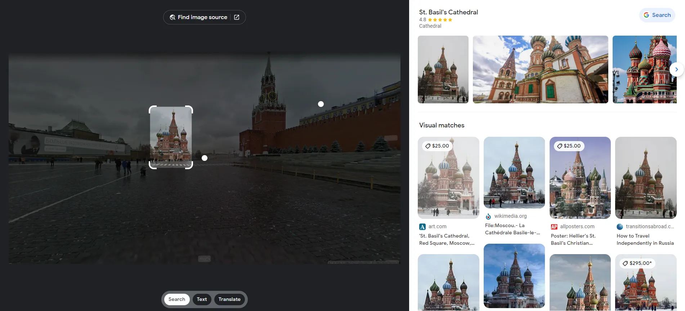This screenshot has width=685, height=311.
Task: Show next cathedral photos with chevron arrow
Action: (676, 69)
